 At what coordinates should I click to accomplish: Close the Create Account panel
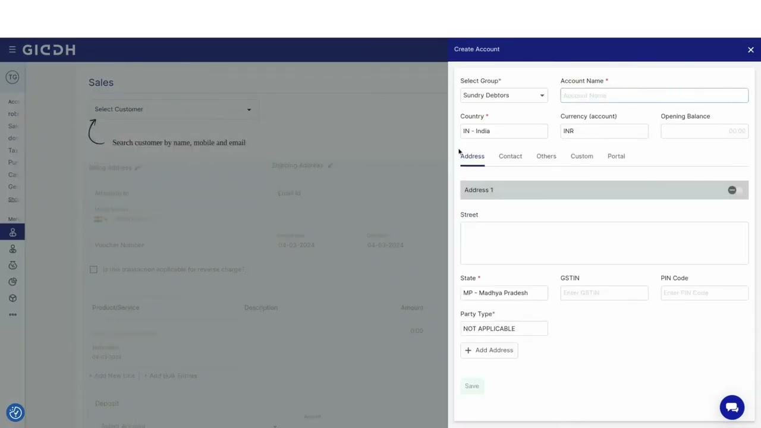[x=750, y=50]
